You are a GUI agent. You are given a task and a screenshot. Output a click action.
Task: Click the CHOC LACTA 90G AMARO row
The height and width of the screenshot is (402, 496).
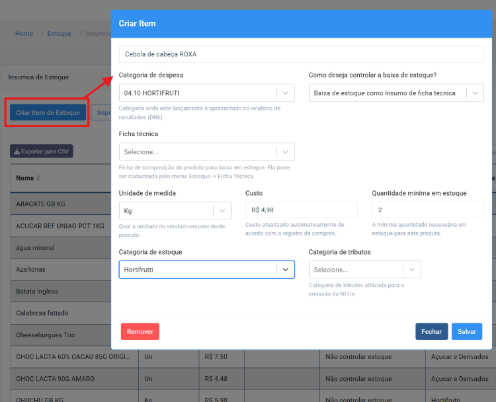point(60,379)
